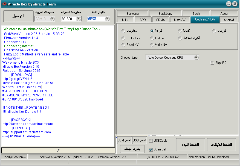Click New Version Click to Download
Viewport: 240px width, 166px height.
(209, 157)
